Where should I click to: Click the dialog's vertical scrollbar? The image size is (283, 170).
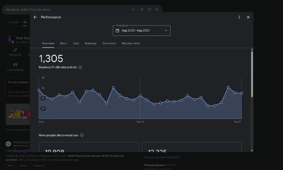tap(252, 74)
